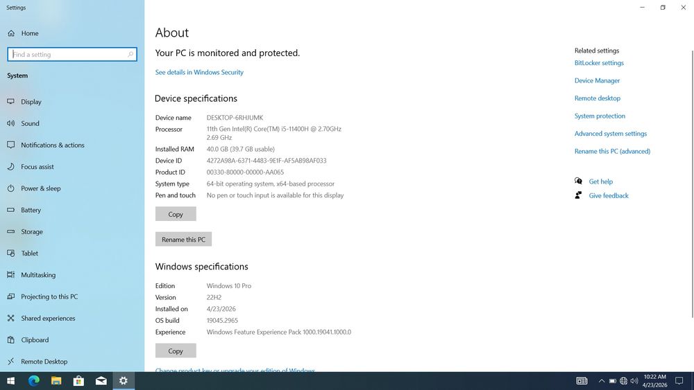694x390 pixels.
Task: Click the Get help link
Action: (600, 181)
